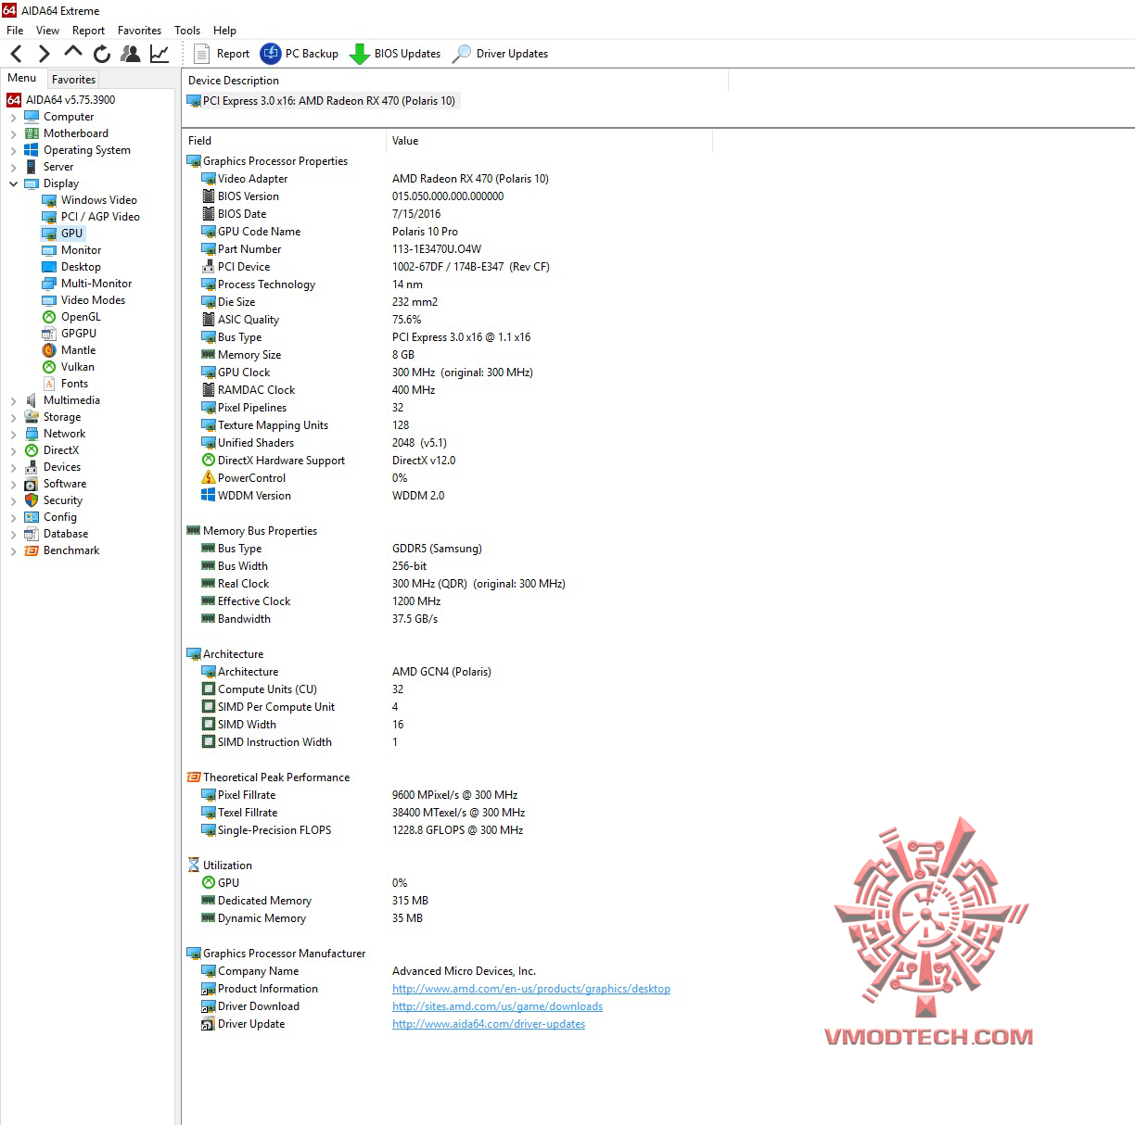Select the Compute Units (CU) row

point(449,689)
